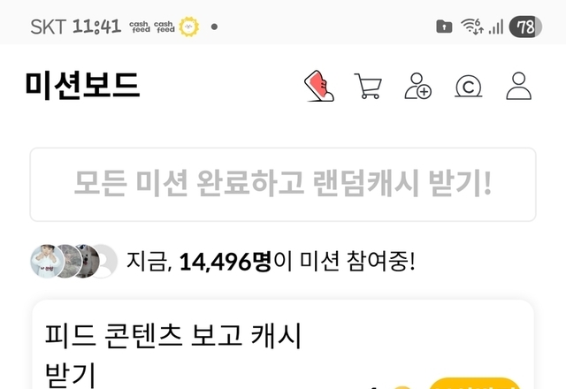Tap the 미션보드 page title
The width and height of the screenshot is (566, 389).
tap(82, 86)
